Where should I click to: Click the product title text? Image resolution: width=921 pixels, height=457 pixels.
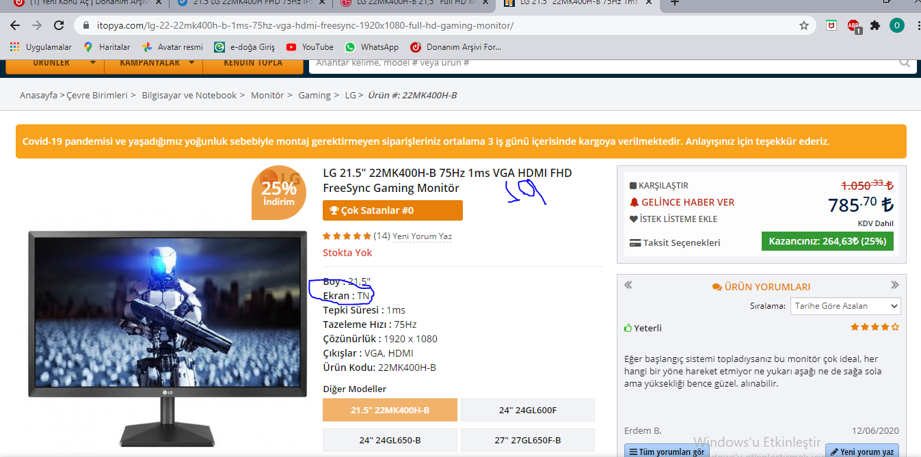[x=447, y=180]
